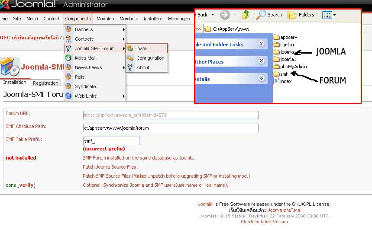The width and height of the screenshot is (372, 230).
Task: Select the joomla folder in Explorer
Action: [284, 52]
